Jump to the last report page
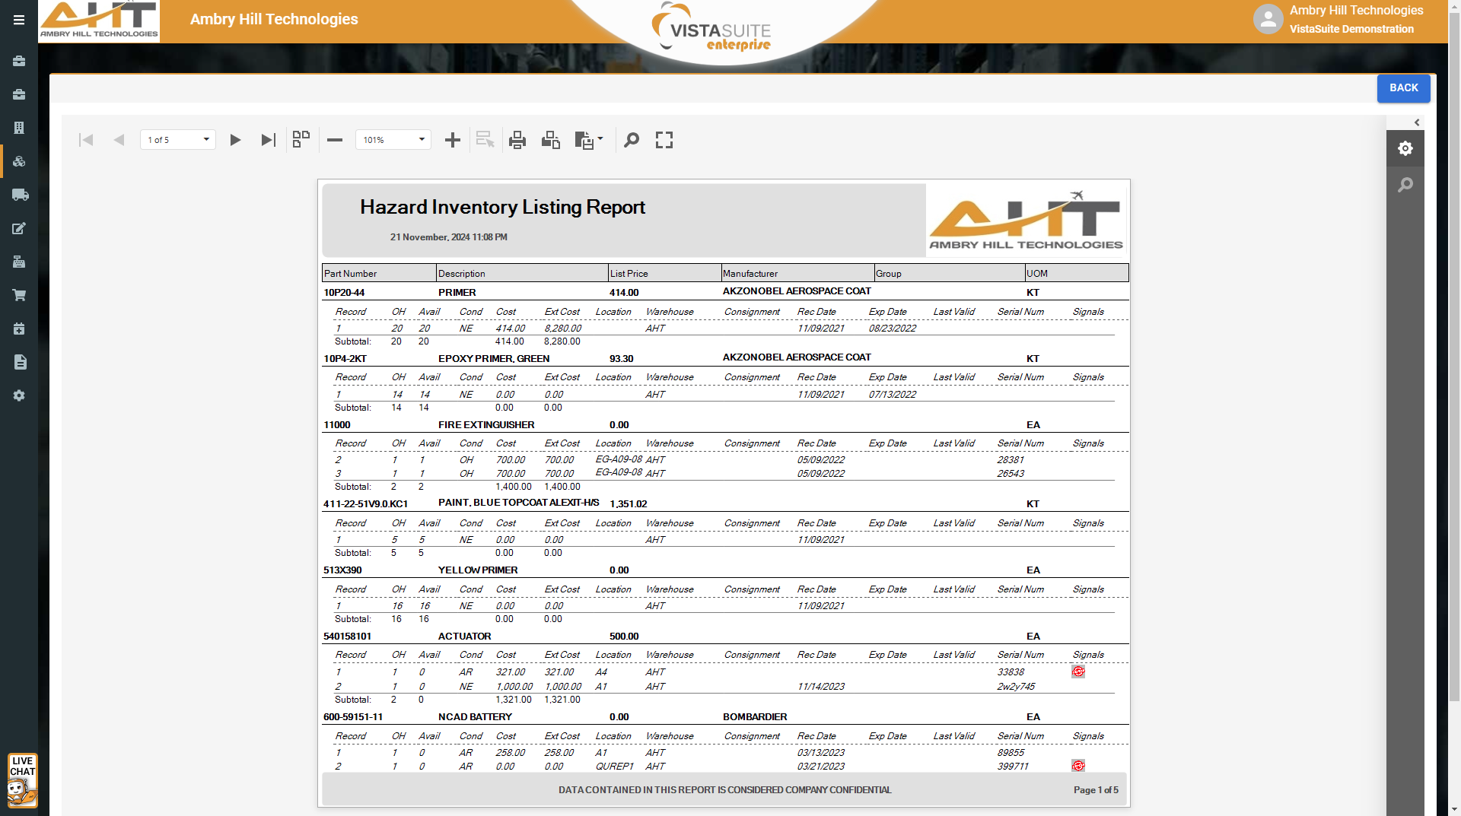 (268, 140)
